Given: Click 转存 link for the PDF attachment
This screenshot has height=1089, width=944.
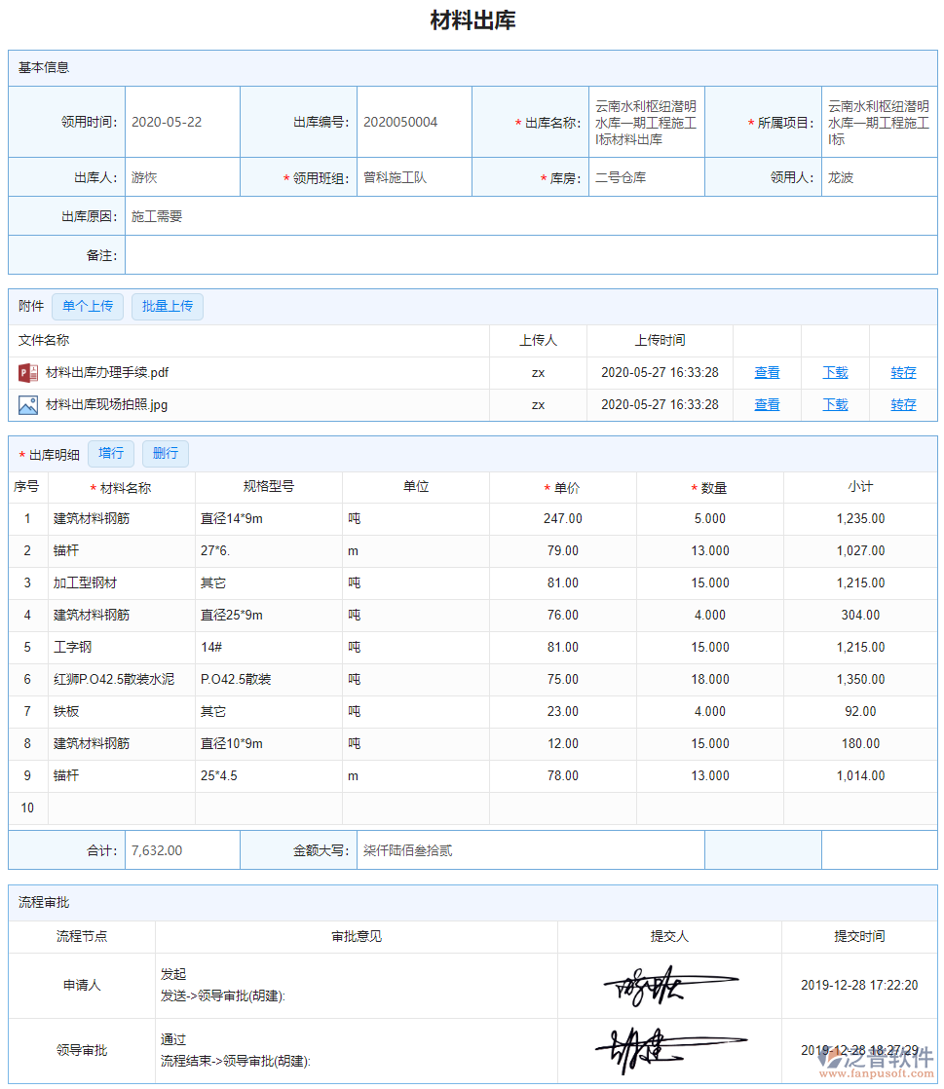Looking at the screenshot, I should pyautogui.click(x=903, y=373).
